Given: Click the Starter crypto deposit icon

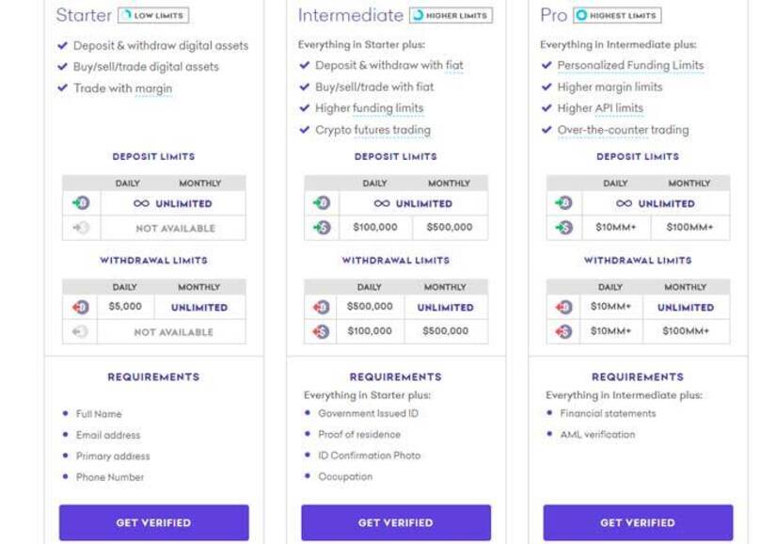Looking at the screenshot, I should click(81, 203).
